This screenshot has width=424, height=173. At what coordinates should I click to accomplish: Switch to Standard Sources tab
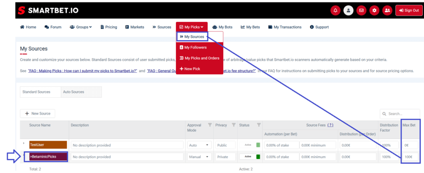tap(41, 92)
